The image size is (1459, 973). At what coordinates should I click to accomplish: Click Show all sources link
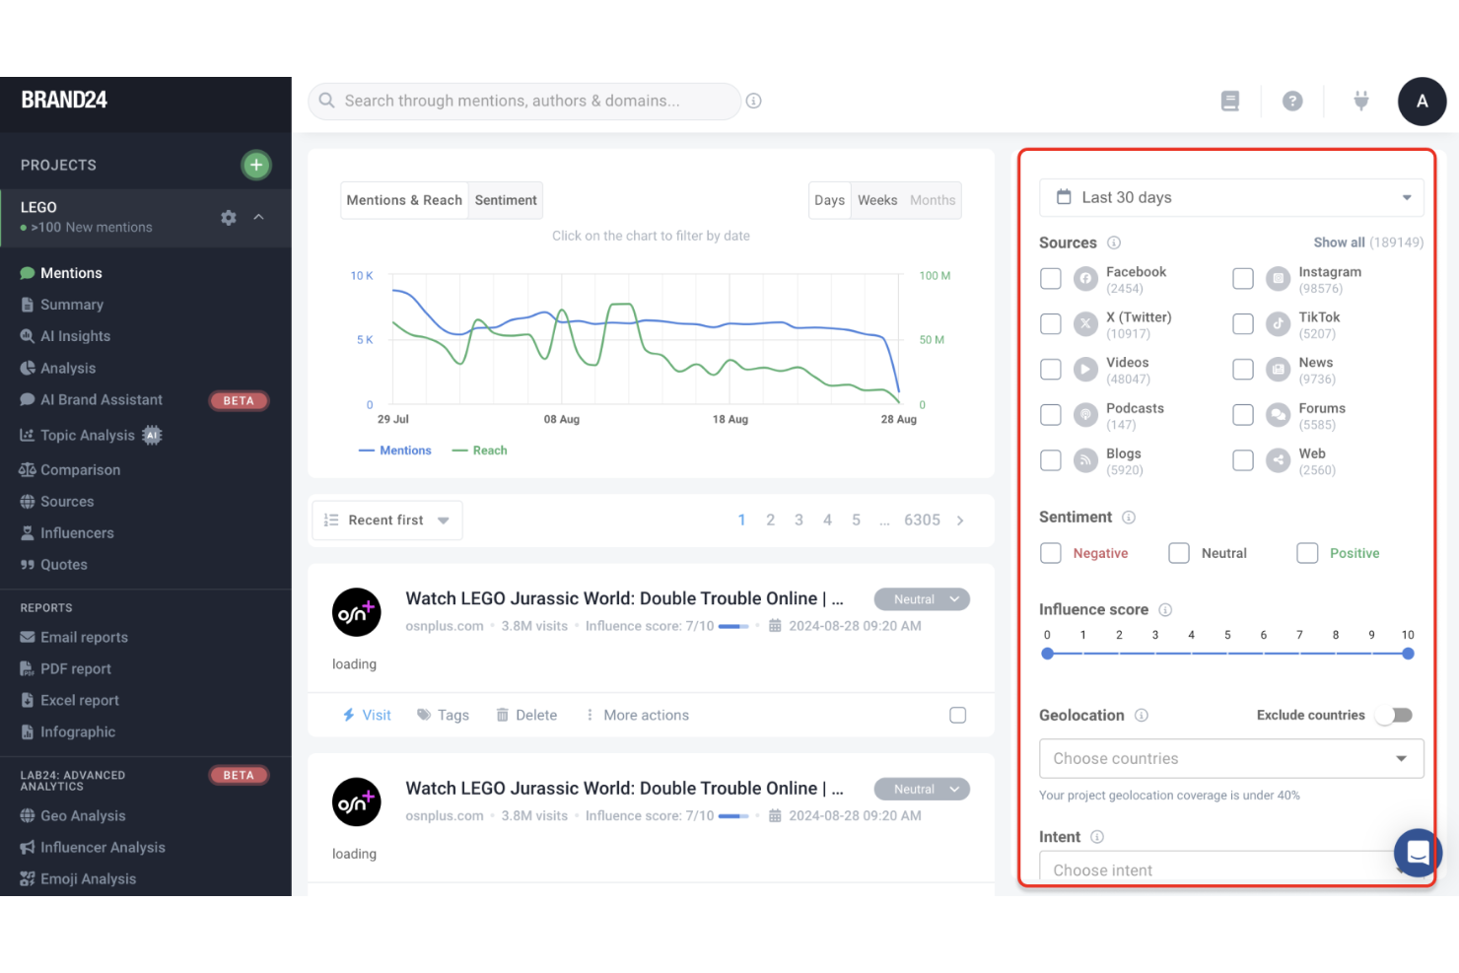1339,242
